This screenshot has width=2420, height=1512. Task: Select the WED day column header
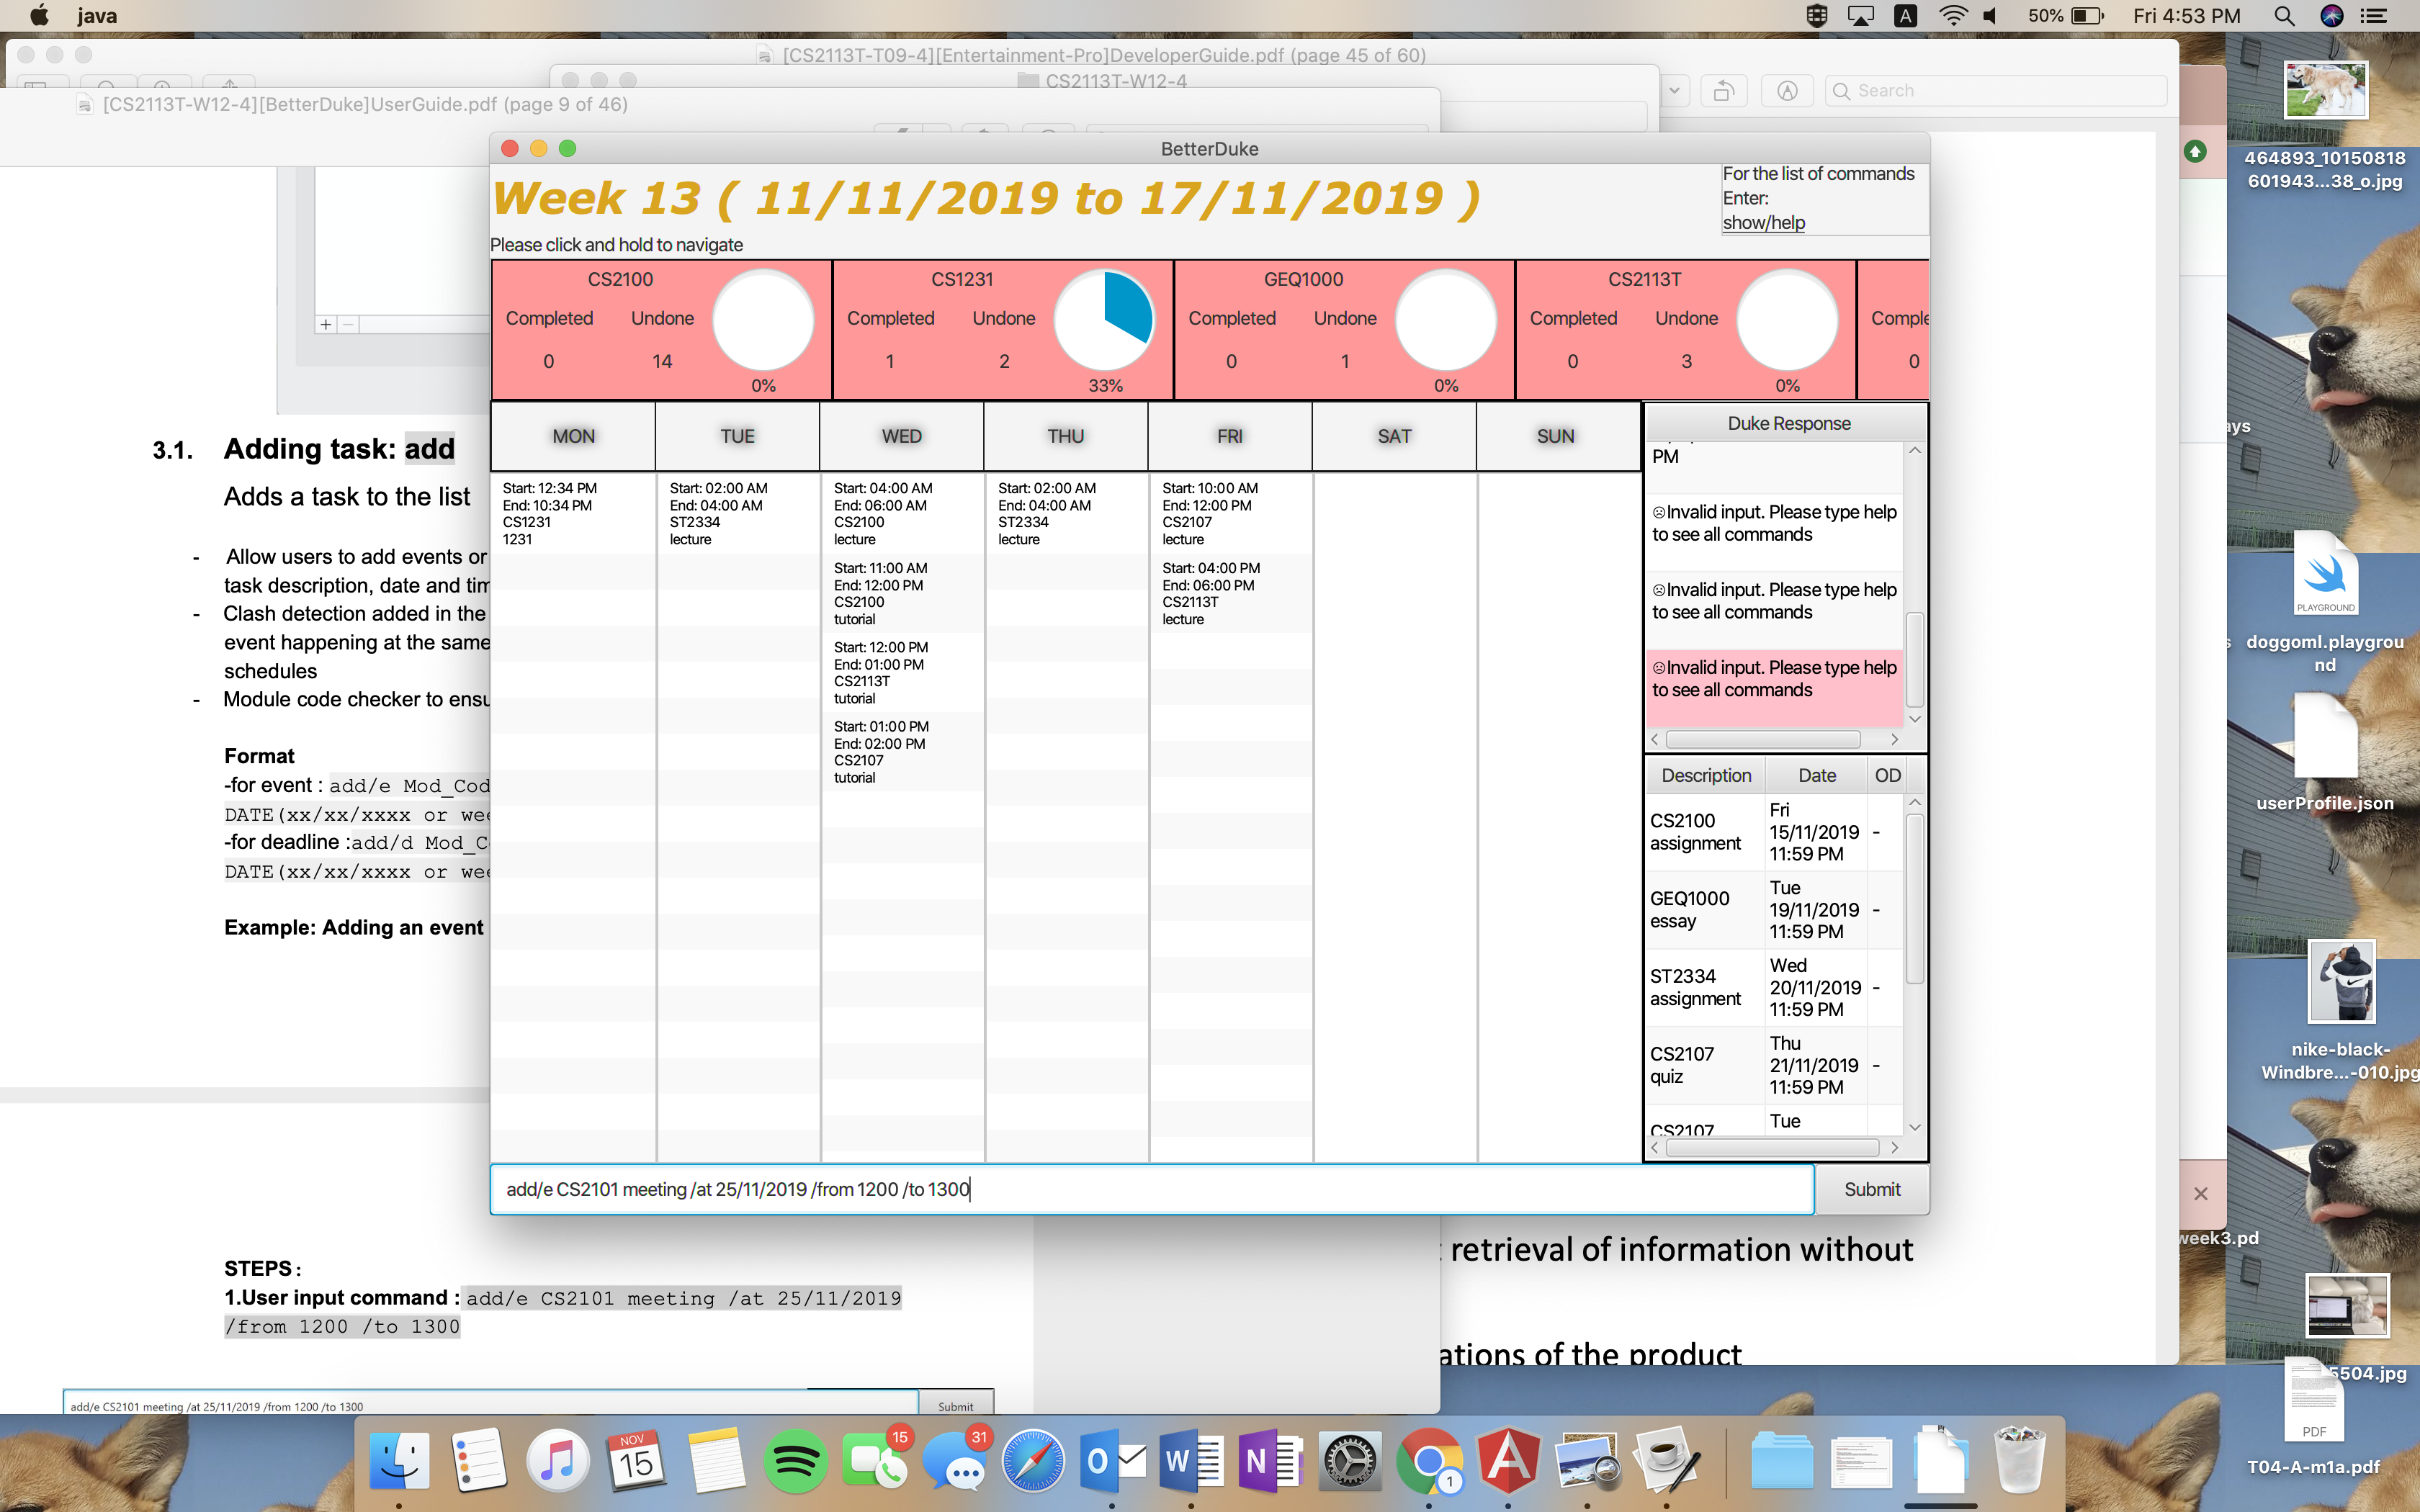(x=901, y=436)
